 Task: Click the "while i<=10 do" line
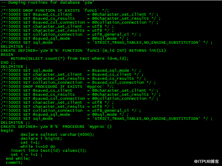coord(38,147)
